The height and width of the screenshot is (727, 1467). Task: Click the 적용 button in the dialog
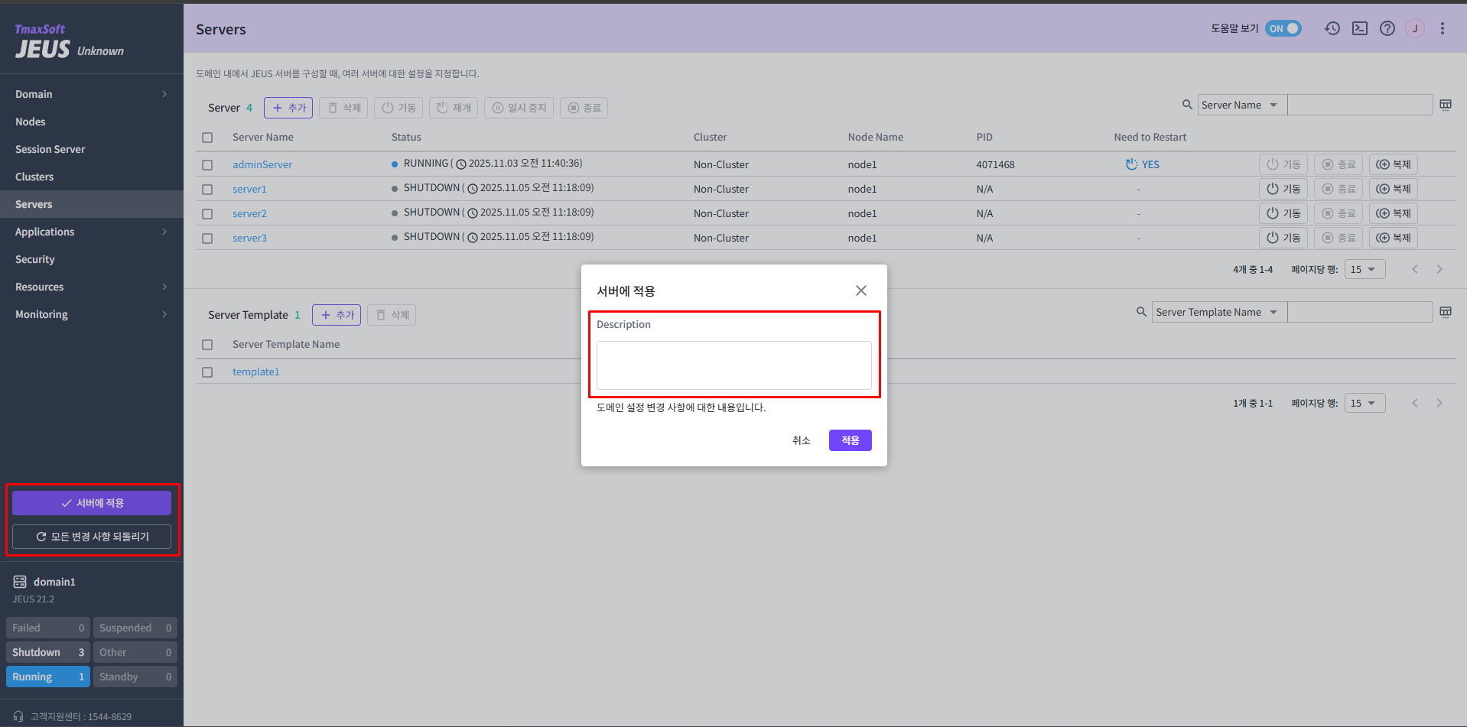coord(850,440)
